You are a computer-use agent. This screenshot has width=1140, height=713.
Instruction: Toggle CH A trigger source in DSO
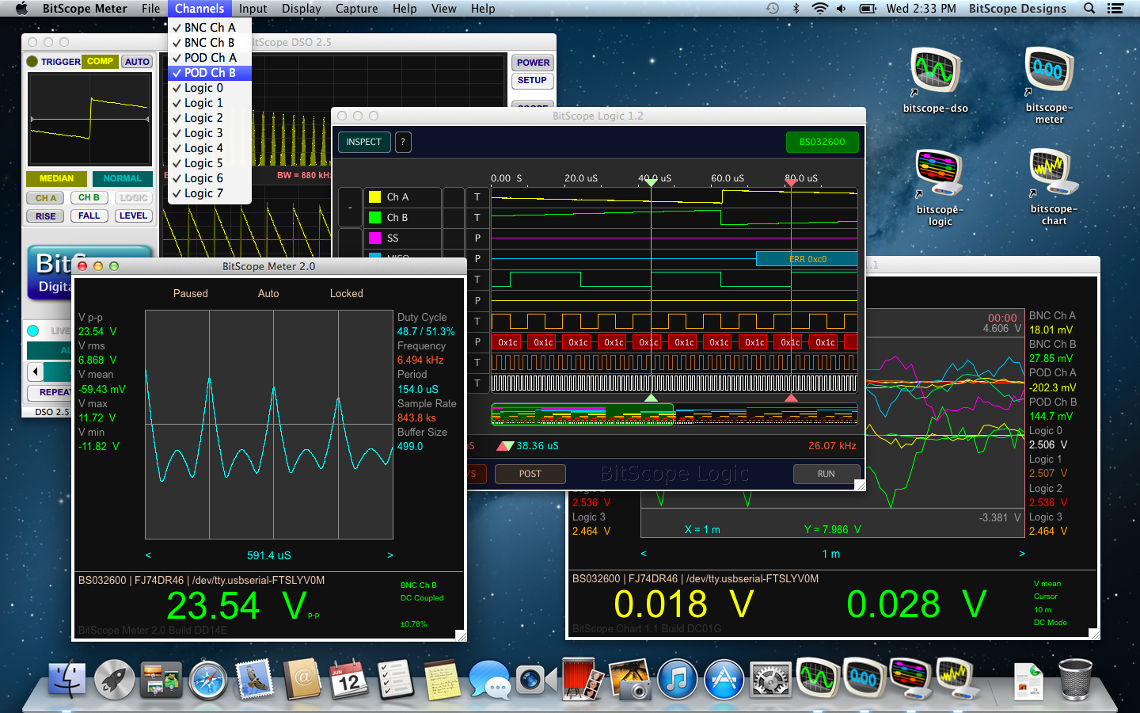46,198
